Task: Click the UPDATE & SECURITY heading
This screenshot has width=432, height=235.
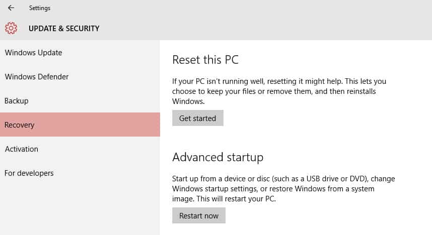Action: point(64,28)
